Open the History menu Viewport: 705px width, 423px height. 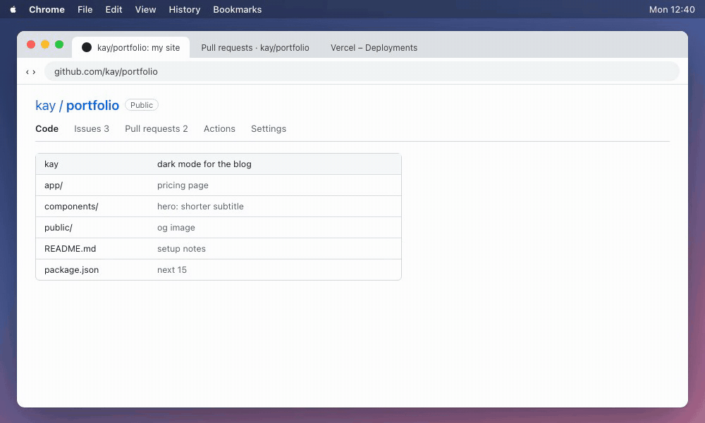(x=184, y=9)
